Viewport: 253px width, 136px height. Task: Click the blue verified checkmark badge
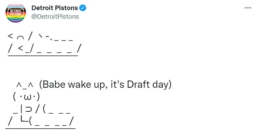click(x=83, y=8)
